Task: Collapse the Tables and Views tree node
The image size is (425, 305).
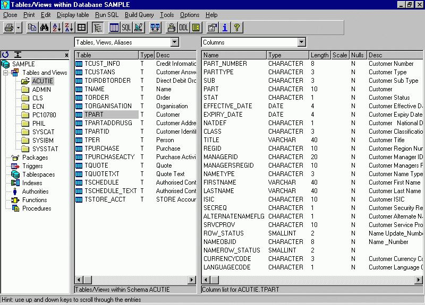Action: pyautogui.click(x=5, y=73)
